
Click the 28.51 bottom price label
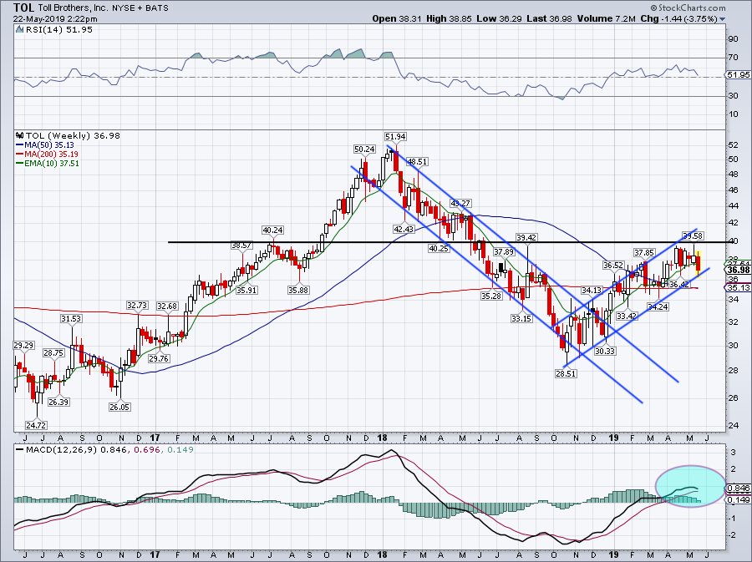pyautogui.click(x=566, y=374)
